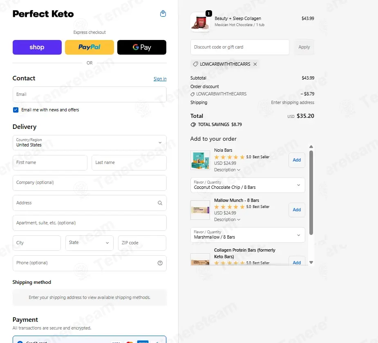Add Mallow Munch 8 Bars to order
The width and height of the screenshot is (378, 343).
pos(297,210)
